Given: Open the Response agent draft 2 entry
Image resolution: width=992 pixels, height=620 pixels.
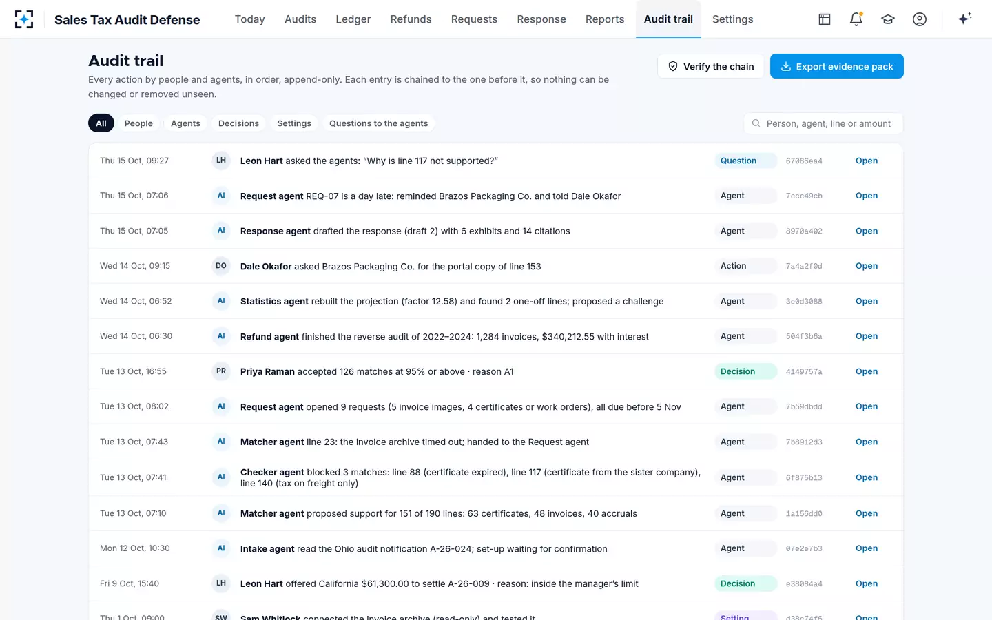Looking at the screenshot, I should [x=867, y=231].
